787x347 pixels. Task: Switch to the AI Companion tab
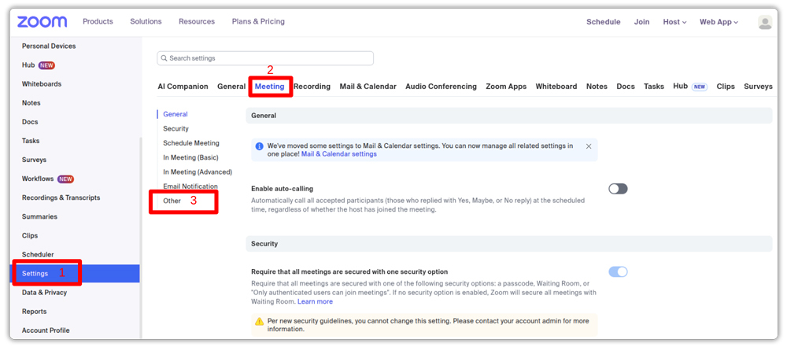183,87
